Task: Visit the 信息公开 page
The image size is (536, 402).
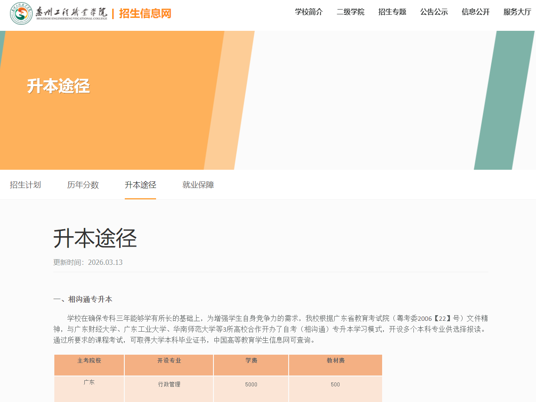Action: tap(475, 12)
